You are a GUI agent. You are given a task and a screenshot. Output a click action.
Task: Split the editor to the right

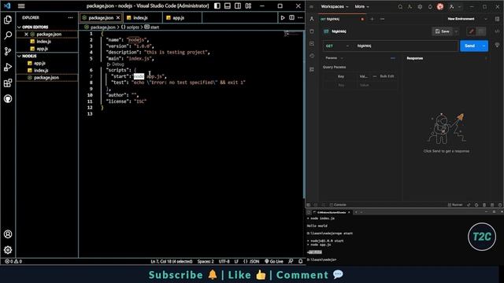click(291, 17)
